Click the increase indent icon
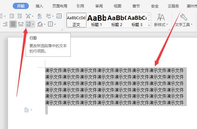The image size is (197, 129). tap(19, 16)
